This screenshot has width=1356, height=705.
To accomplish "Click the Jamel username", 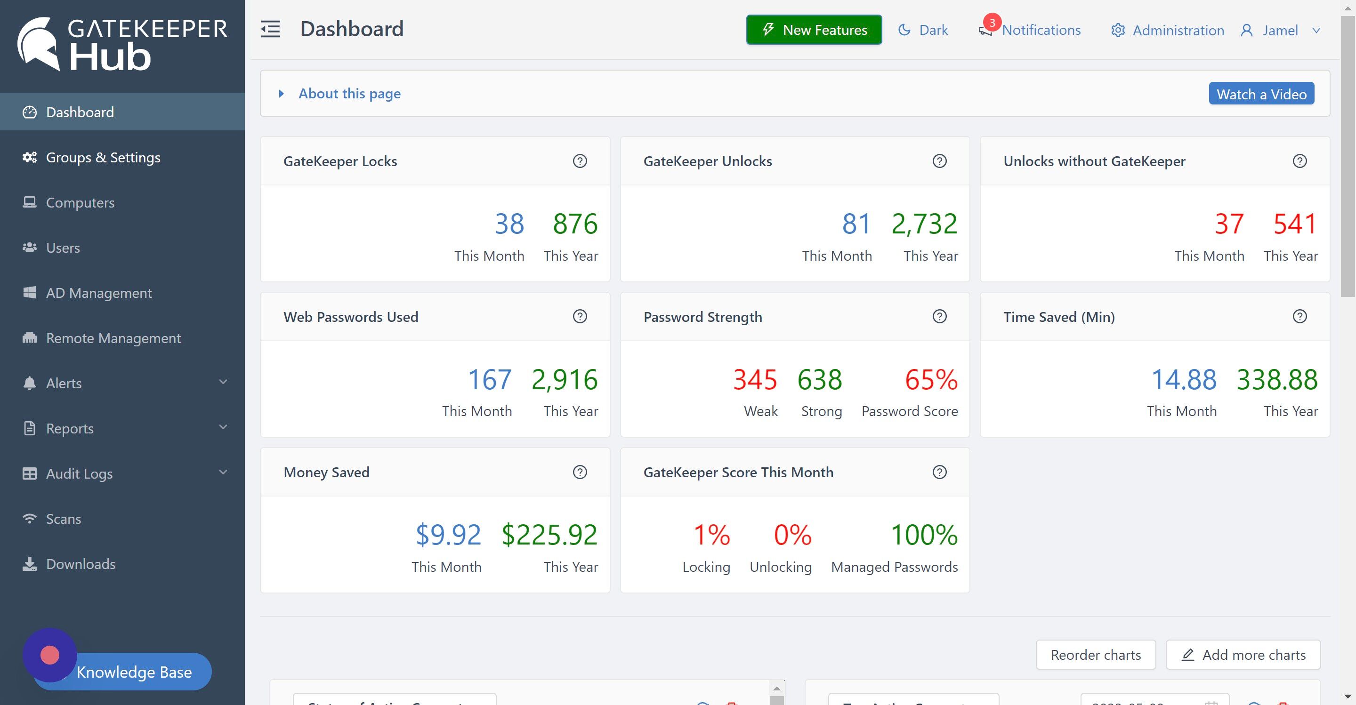I will click(x=1280, y=31).
